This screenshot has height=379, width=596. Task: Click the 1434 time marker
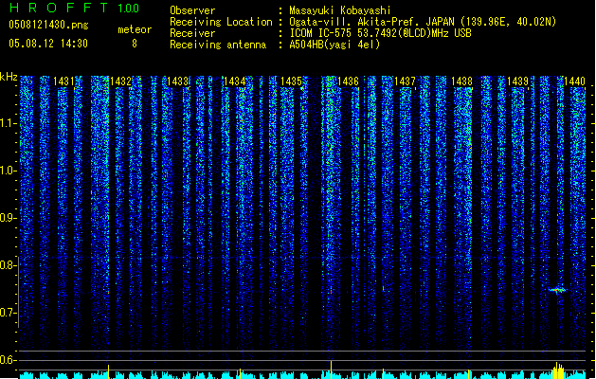(x=235, y=81)
